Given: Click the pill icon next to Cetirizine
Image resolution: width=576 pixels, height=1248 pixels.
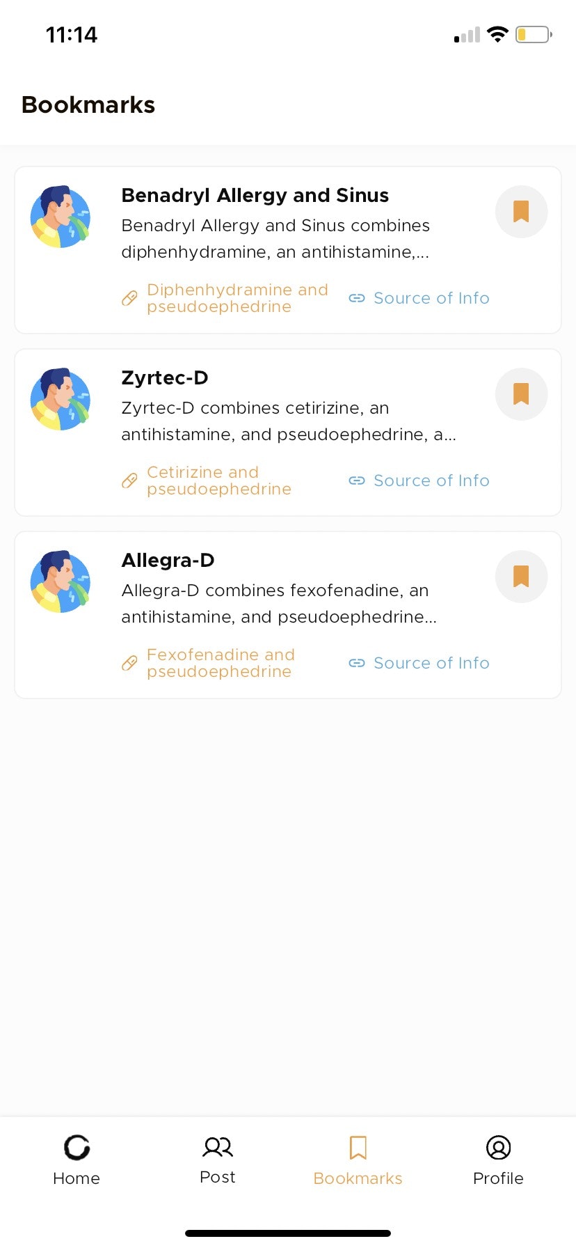Looking at the screenshot, I should click(129, 481).
